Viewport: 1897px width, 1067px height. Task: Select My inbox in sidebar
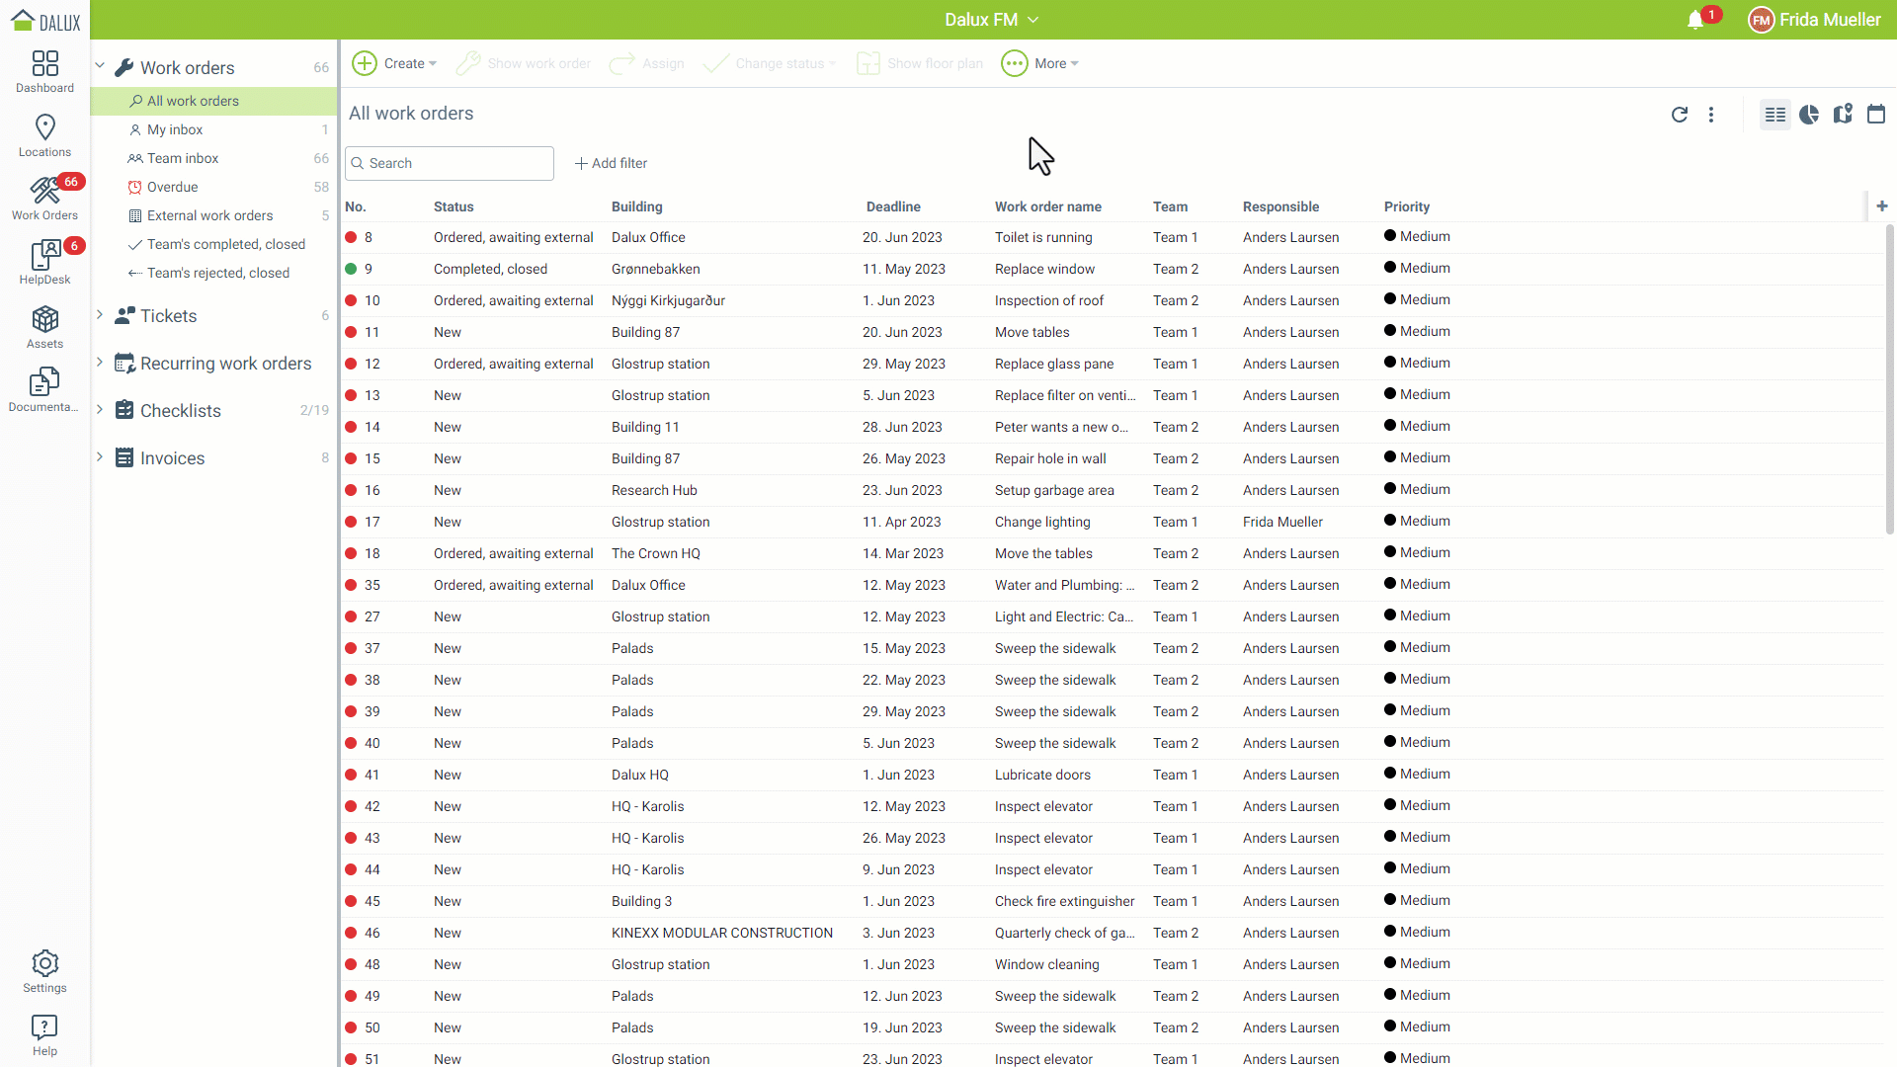click(175, 129)
